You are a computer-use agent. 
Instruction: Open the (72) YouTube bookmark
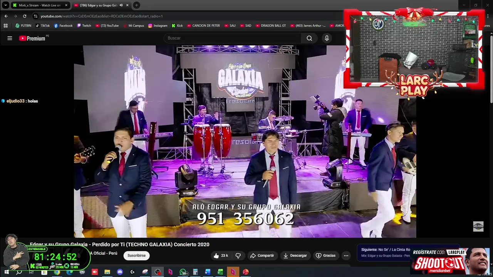[x=107, y=26]
